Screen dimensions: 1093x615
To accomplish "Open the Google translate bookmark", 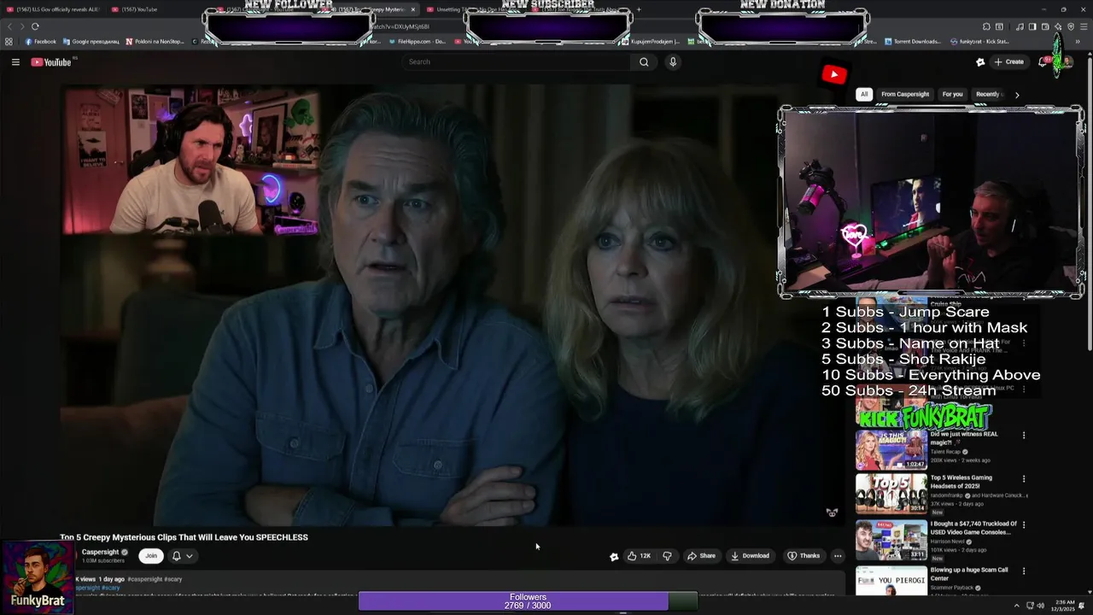I will tap(91, 41).
